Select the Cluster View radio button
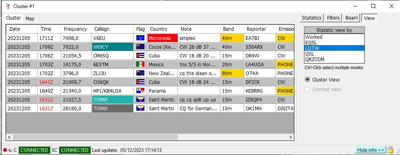The width and height of the screenshot is (400, 155). pyautogui.click(x=307, y=79)
